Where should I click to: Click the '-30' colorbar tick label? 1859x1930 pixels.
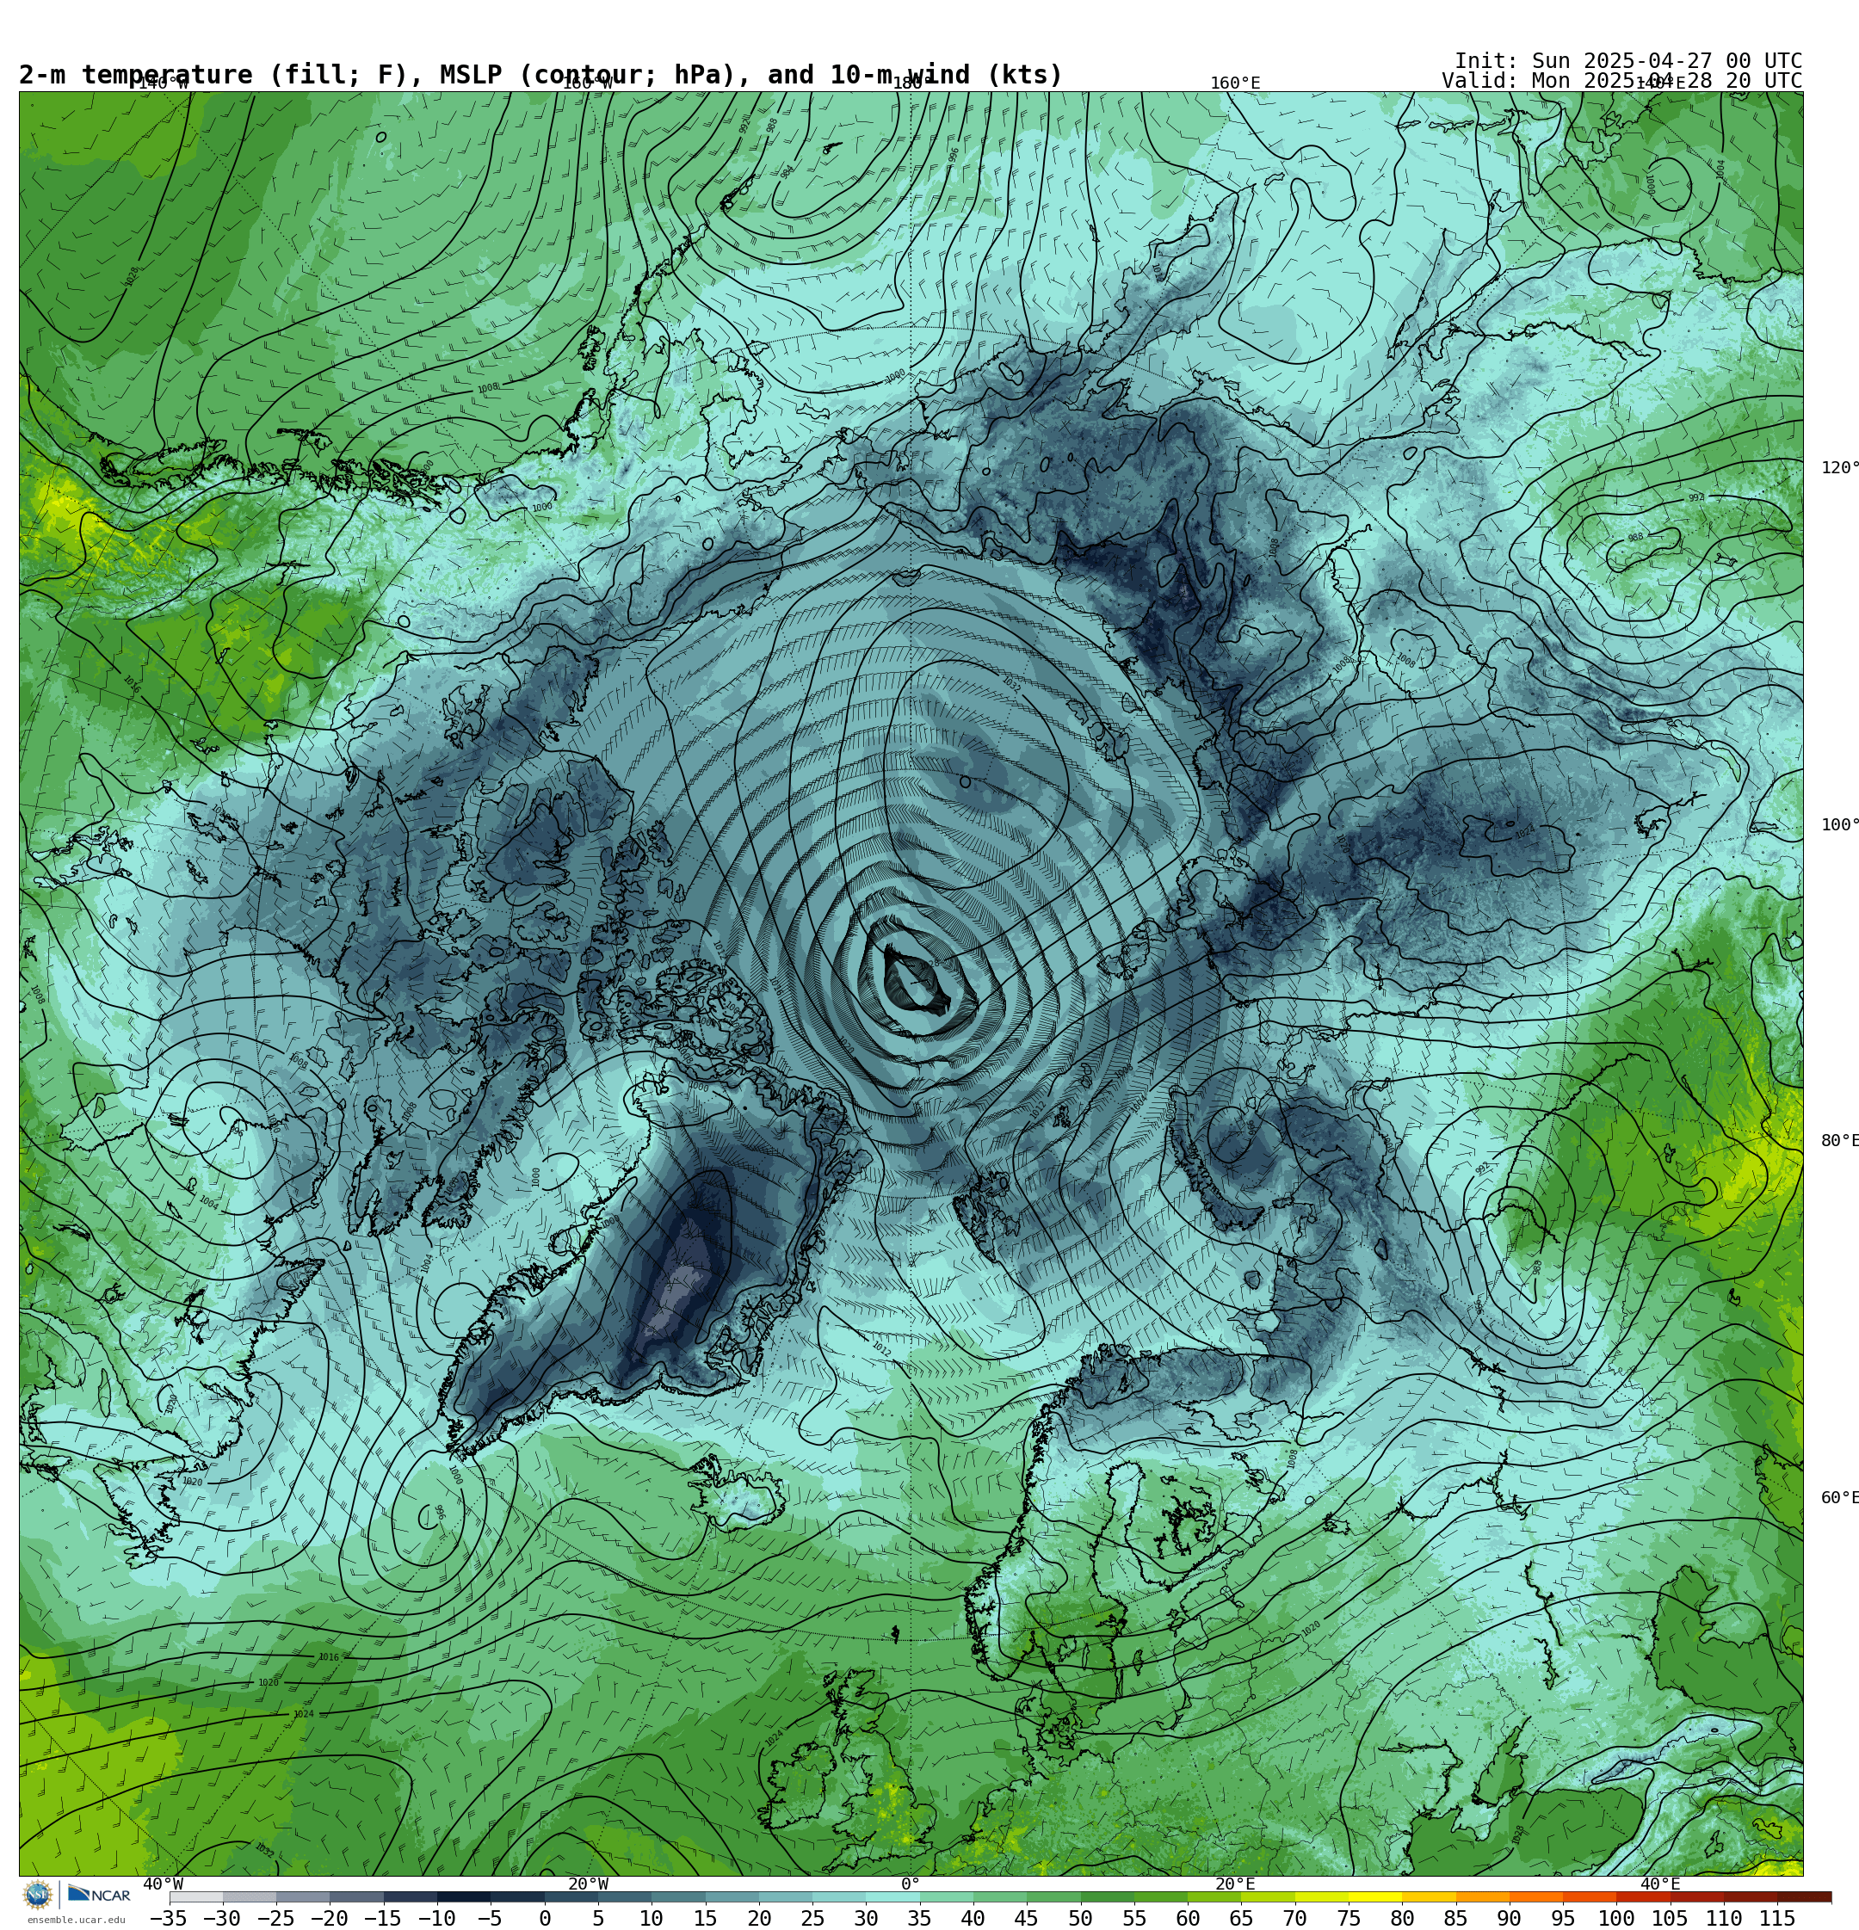222,1918
